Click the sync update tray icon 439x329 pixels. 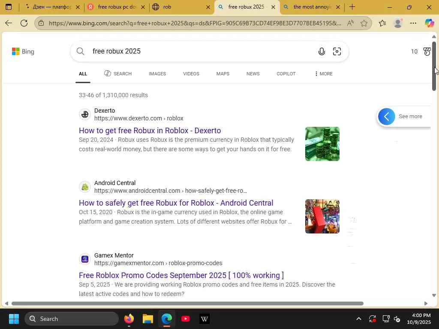pos(373,319)
